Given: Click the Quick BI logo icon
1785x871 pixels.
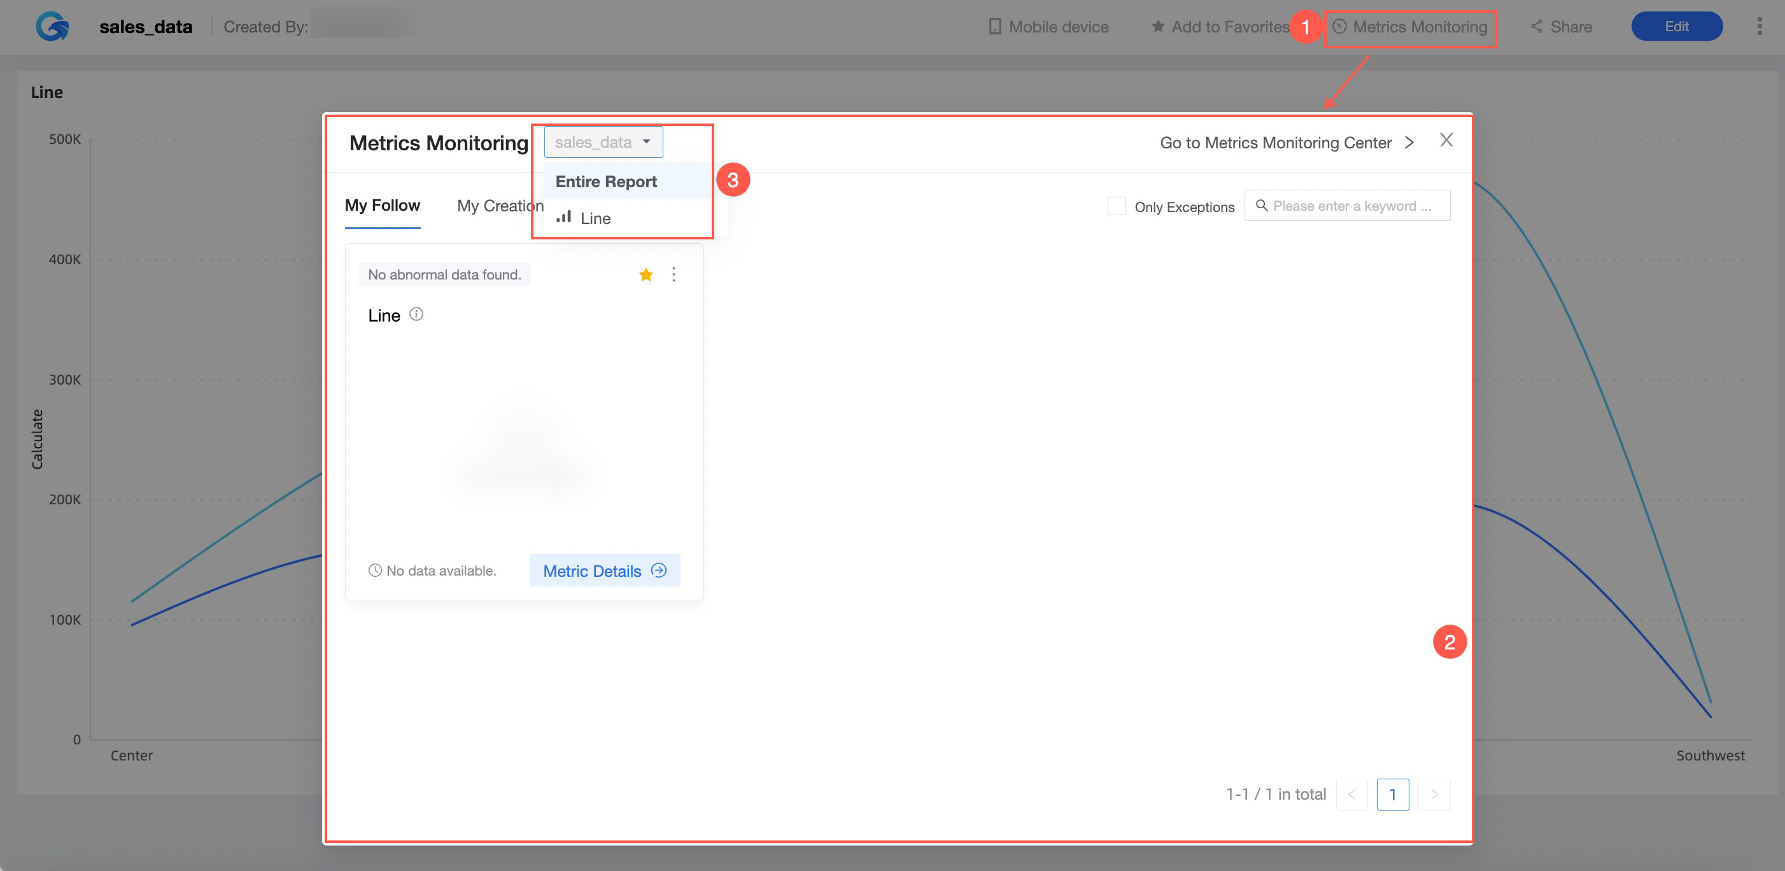Looking at the screenshot, I should coord(53,26).
